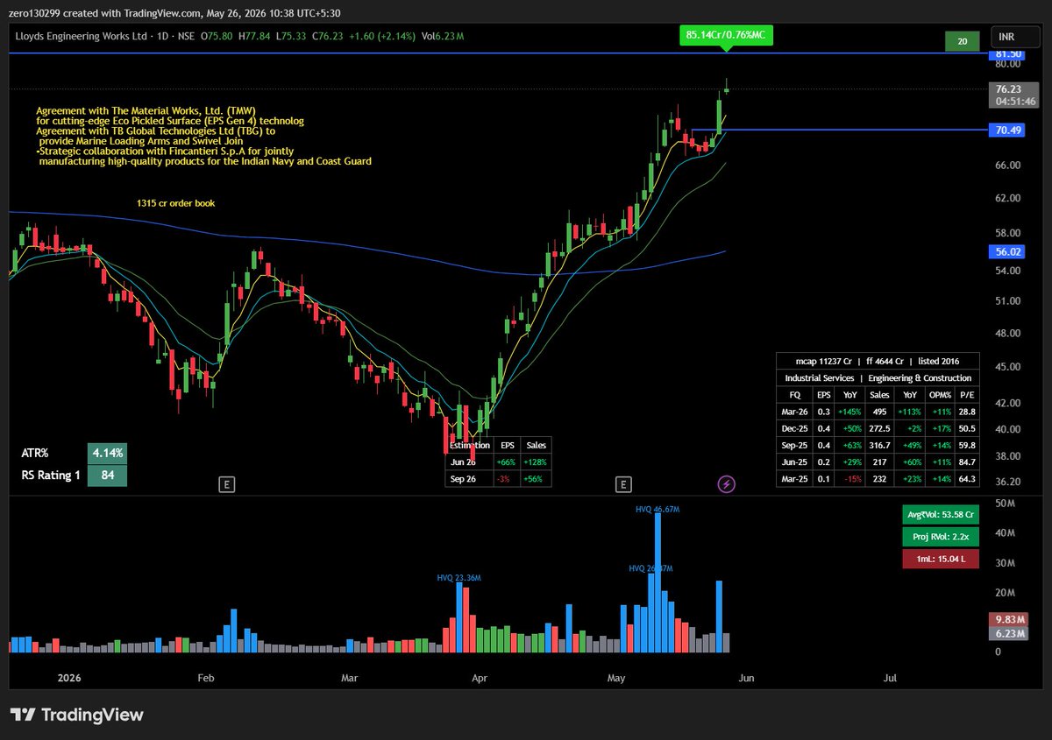Click the HVQ 46.67M volume label
This screenshot has width=1052, height=740.
pos(658,509)
